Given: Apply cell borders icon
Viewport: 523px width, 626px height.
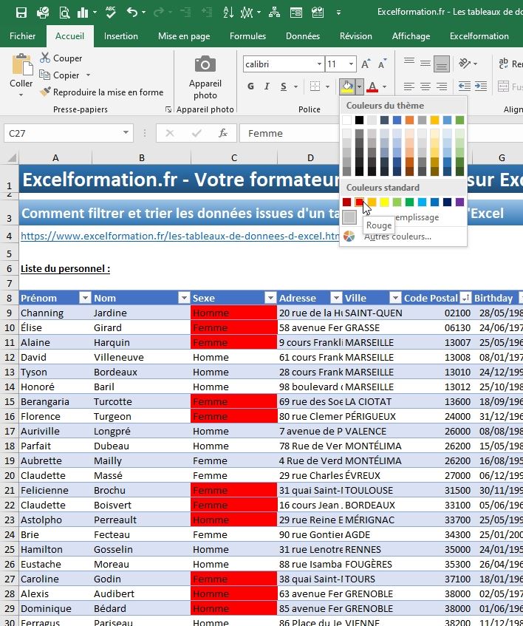Looking at the screenshot, I should (315, 86).
